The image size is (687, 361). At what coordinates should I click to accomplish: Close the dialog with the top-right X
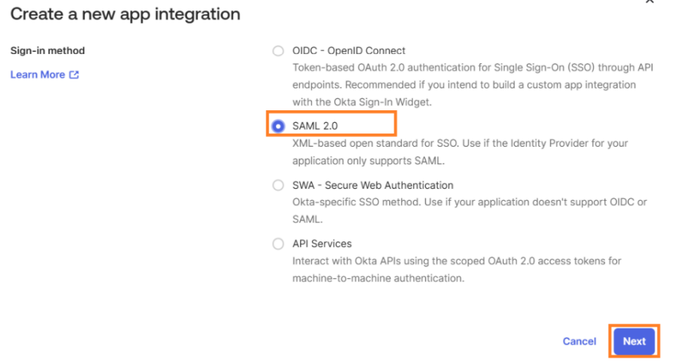click(x=649, y=2)
